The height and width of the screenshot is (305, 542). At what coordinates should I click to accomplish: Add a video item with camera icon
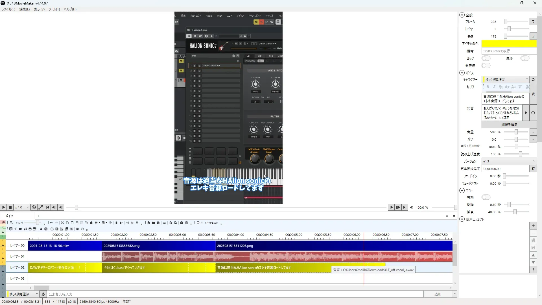[x=20, y=229]
